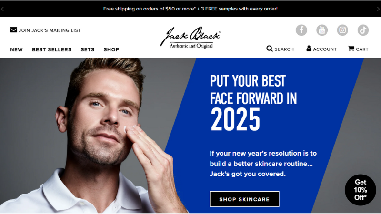Click the SHOP SKINCARE button
Image resolution: width=381 pixels, height=214 pixels.
[244, 199]
